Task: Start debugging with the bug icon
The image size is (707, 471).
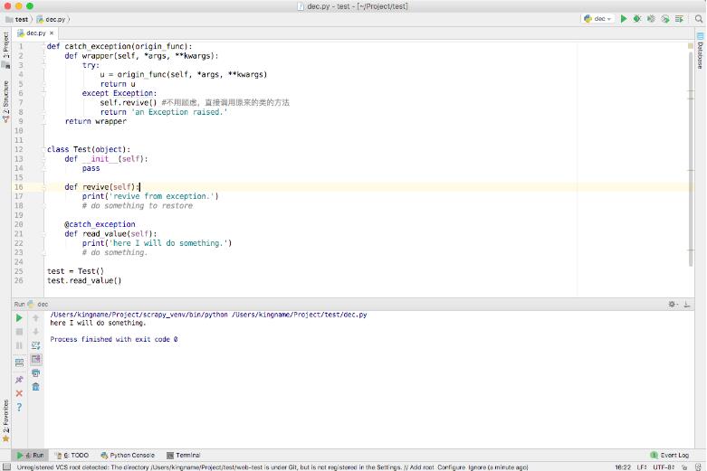Action: [637, 19]
